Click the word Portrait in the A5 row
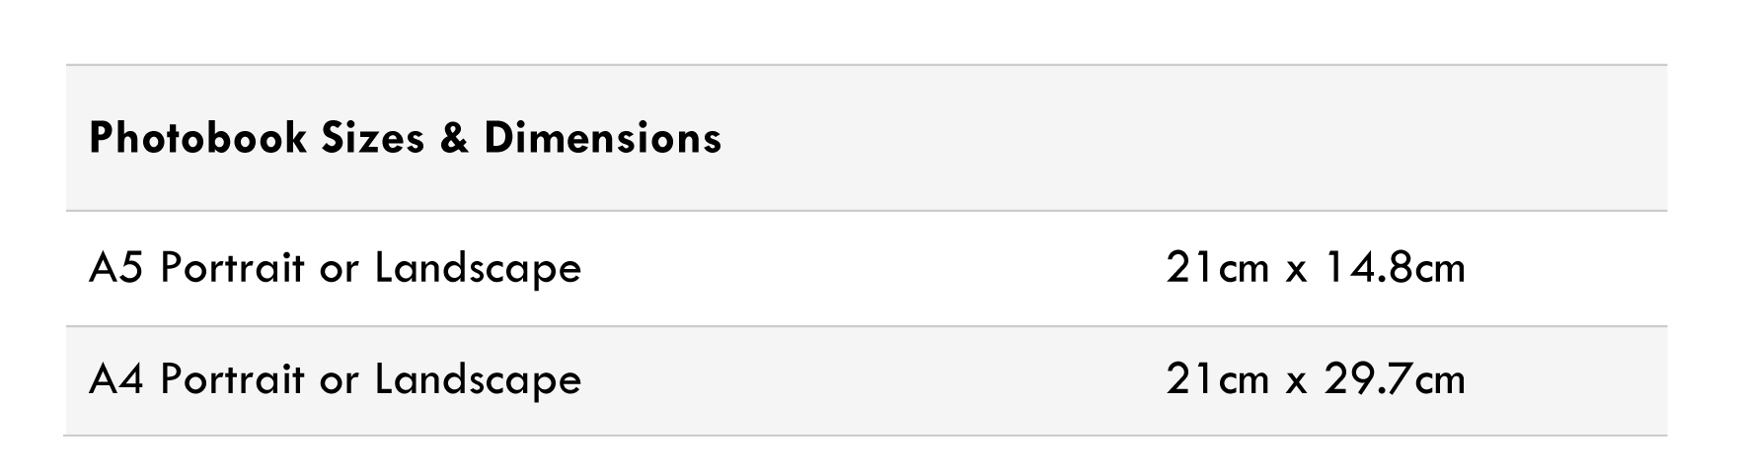 coord(232,268)
